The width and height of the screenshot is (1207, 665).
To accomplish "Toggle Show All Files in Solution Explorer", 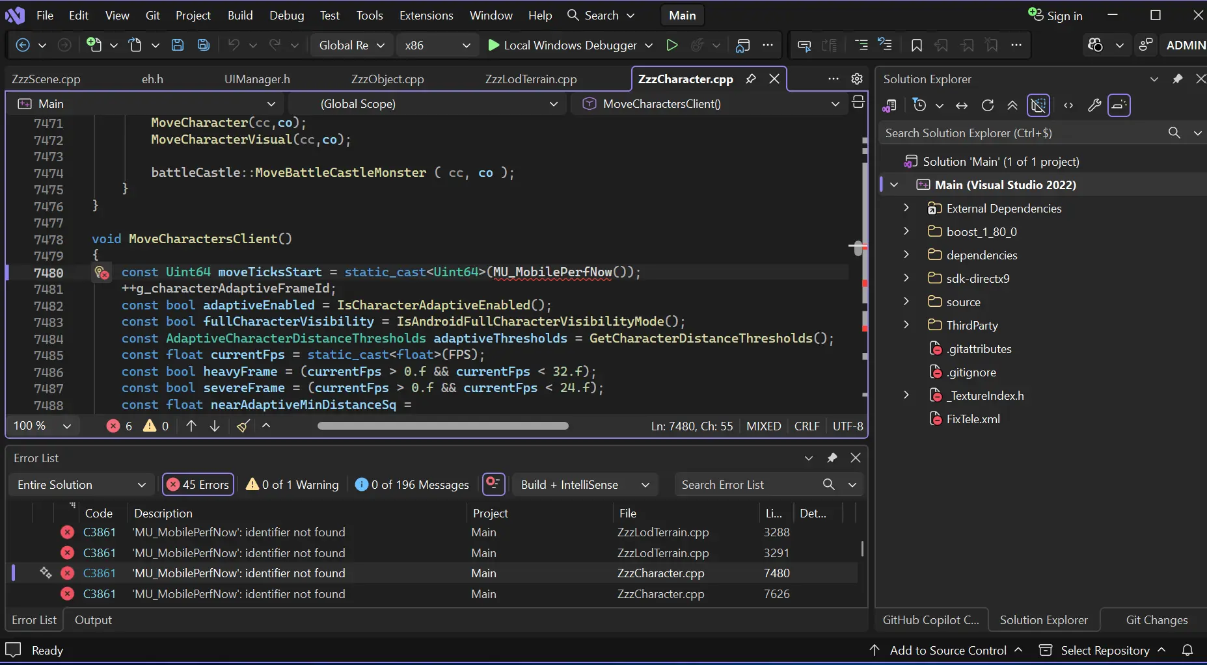I will pyautogui.click(x=1038, y=105).
